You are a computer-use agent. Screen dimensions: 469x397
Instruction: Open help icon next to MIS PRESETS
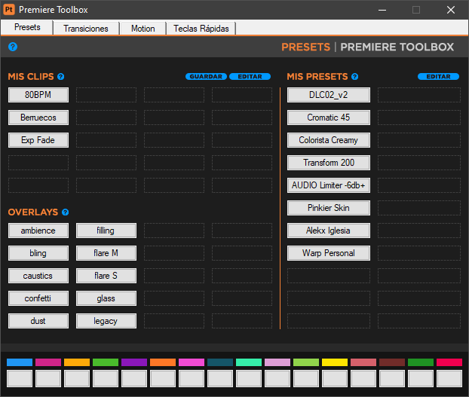pos(354,77)
